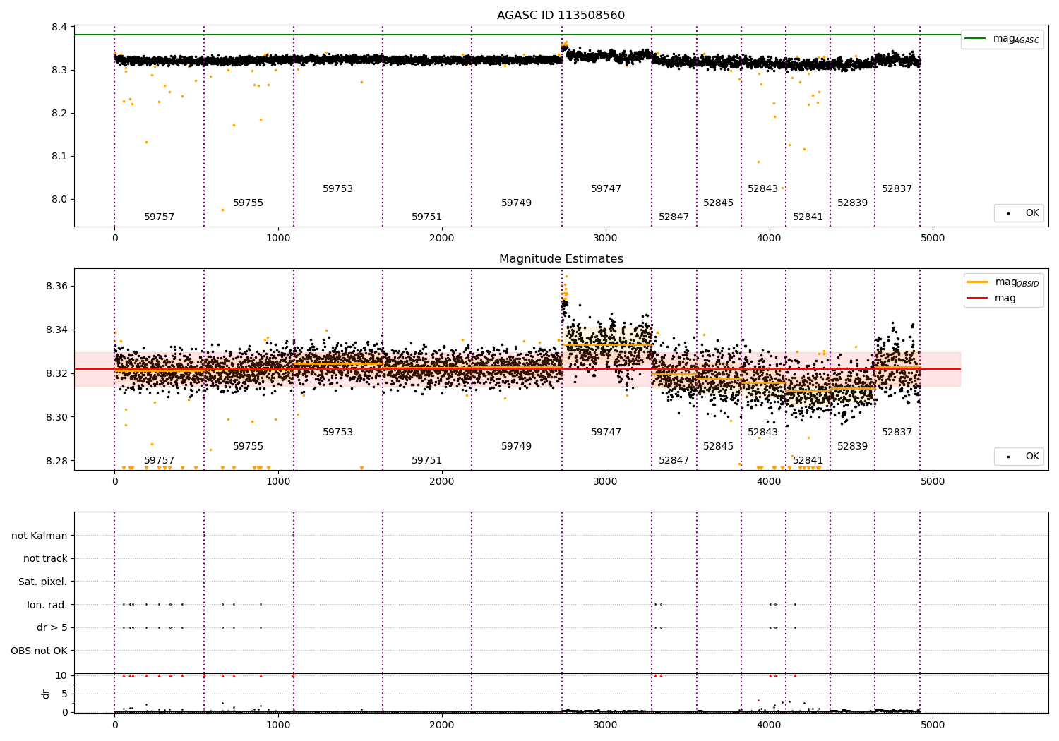
Task: Select the "not track" axis label
Action: 45,558
